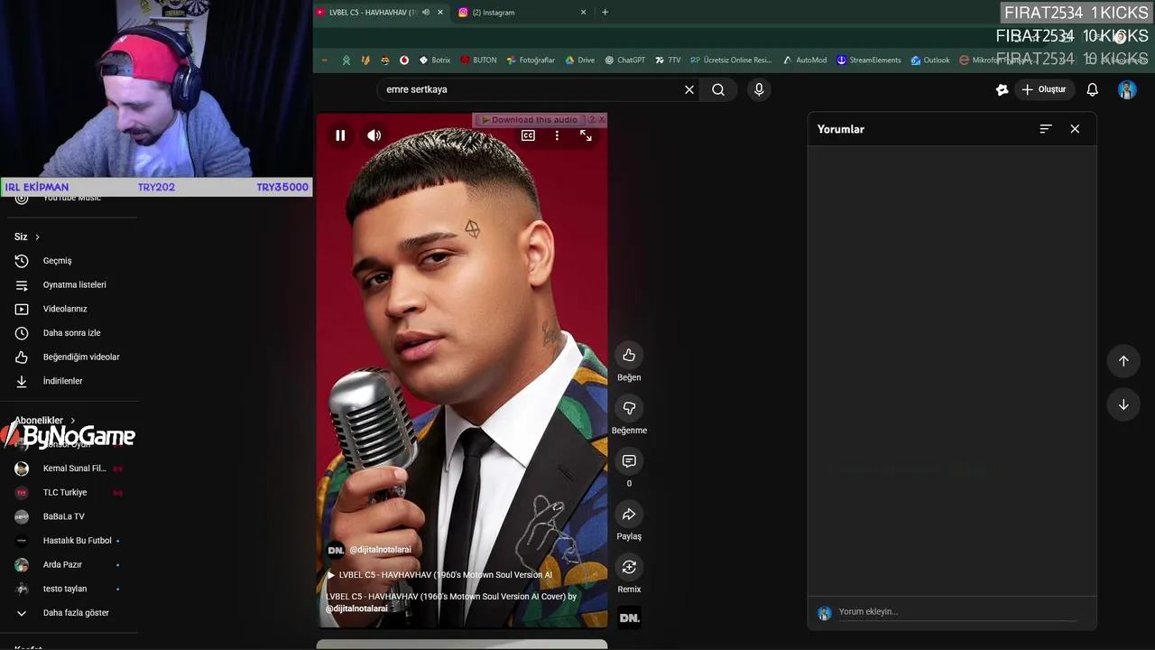
Task: Open the Botrix bookmark
Action: click(435, 60)
